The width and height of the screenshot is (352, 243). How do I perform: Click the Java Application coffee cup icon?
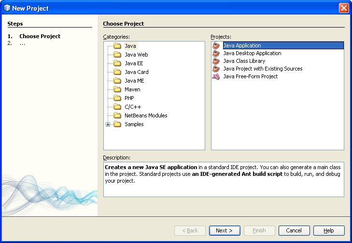(x=216, y=45)
